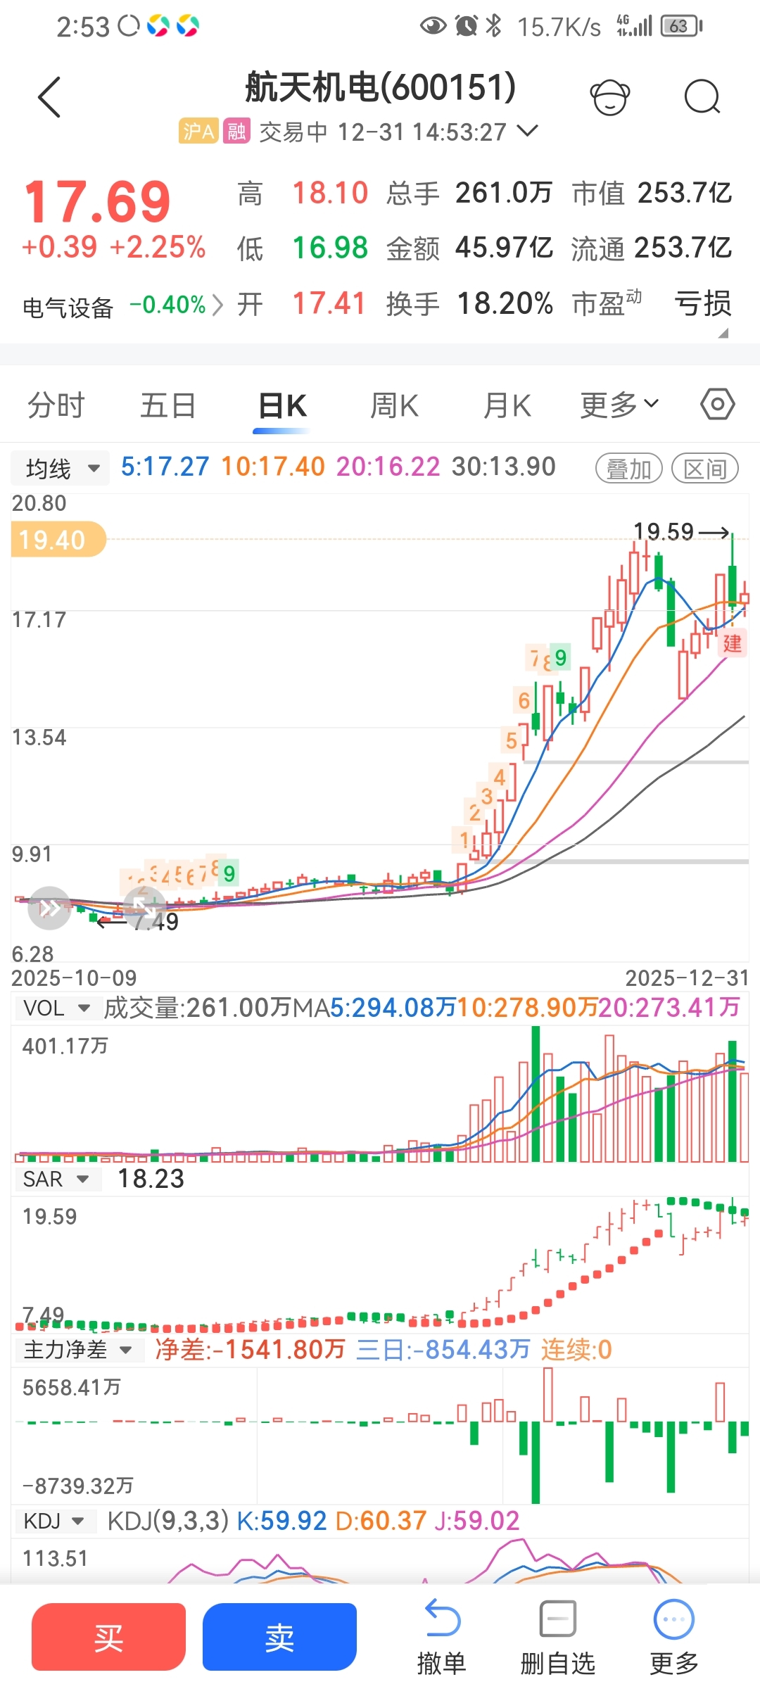Toggle 区间 range statistics button
Image resolution: width=760 pixels, height=1689 pixels.
pyautogui.click(x=705, y=468)
